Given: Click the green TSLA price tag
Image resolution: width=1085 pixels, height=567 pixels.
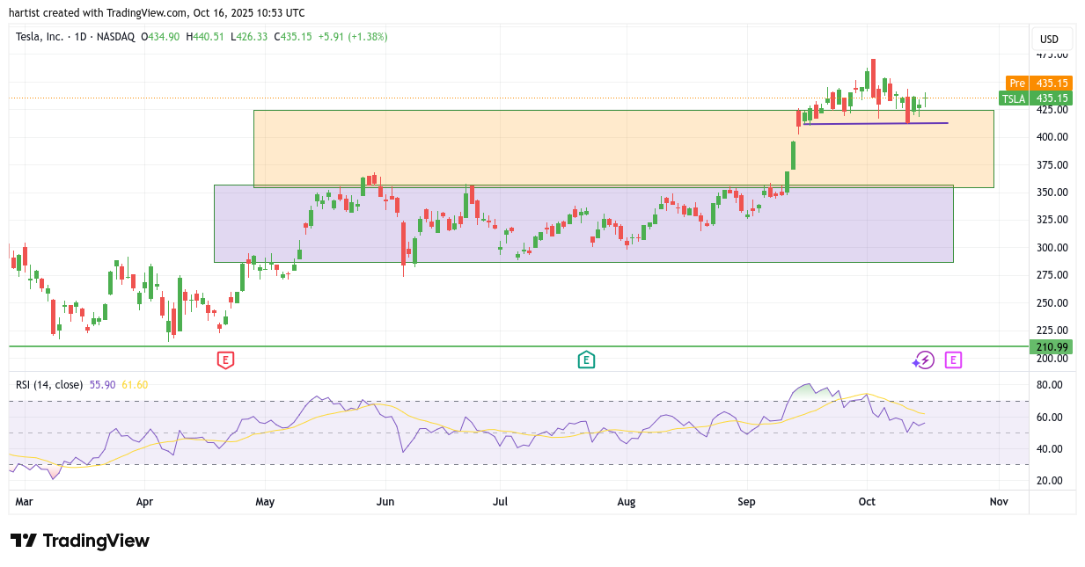Looking at the screenshot, I should click(x=1035, y=98).
